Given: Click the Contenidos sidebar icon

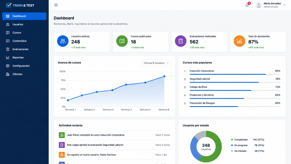Looking at the screenshot, I should tap(7, 41).
